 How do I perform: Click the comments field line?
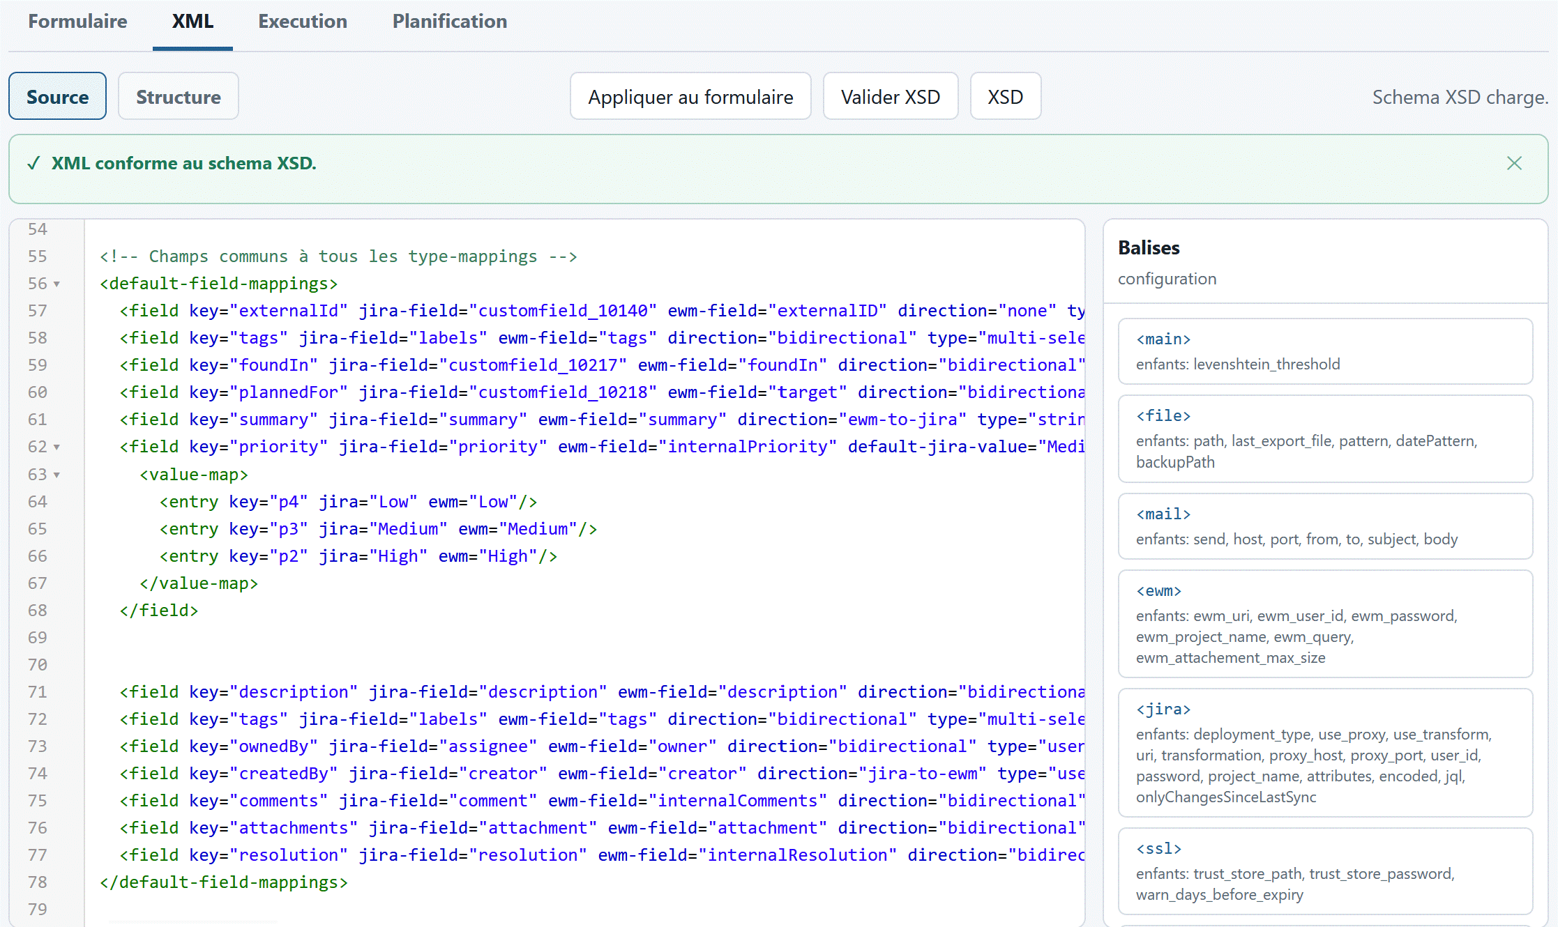coord(602,801)
